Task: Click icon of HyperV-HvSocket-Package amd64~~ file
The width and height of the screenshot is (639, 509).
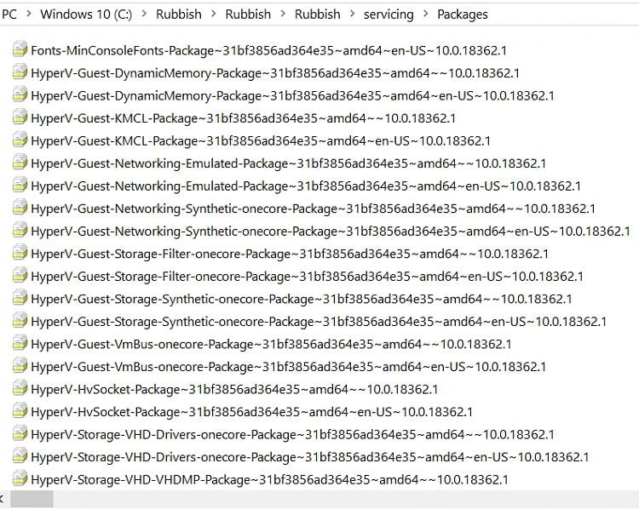Action: [20, 388]
